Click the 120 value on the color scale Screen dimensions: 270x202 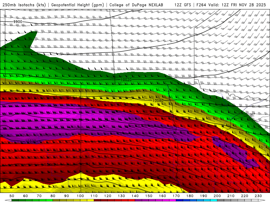tap(108, 196)
